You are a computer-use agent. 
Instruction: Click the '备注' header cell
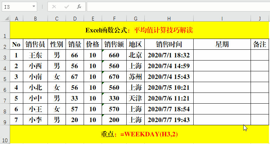pos(260,44)
